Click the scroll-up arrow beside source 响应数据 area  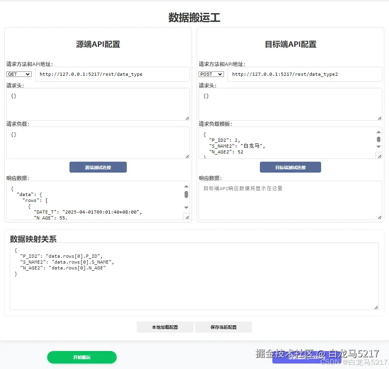(186, 186)
